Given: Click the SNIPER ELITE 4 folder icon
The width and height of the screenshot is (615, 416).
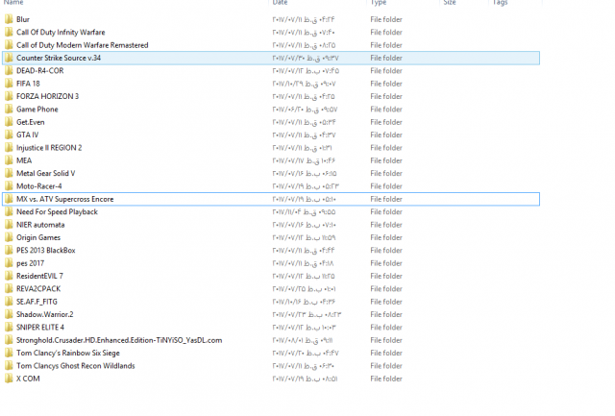Looking at the screenshot, I should (9, 327).
